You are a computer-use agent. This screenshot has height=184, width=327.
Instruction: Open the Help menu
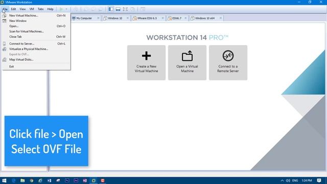(50, 9)
